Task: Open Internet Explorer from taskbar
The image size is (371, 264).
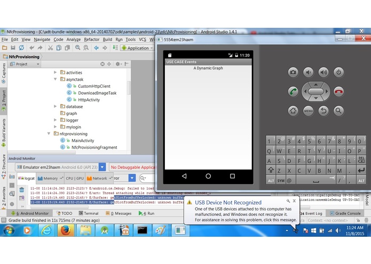Action: pyautogui.click(x=46, y=230)
